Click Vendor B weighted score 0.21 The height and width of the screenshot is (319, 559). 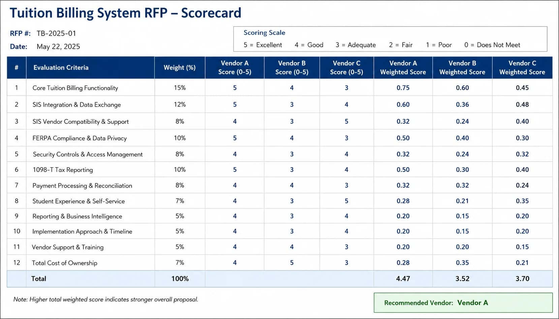pos(462,201)
